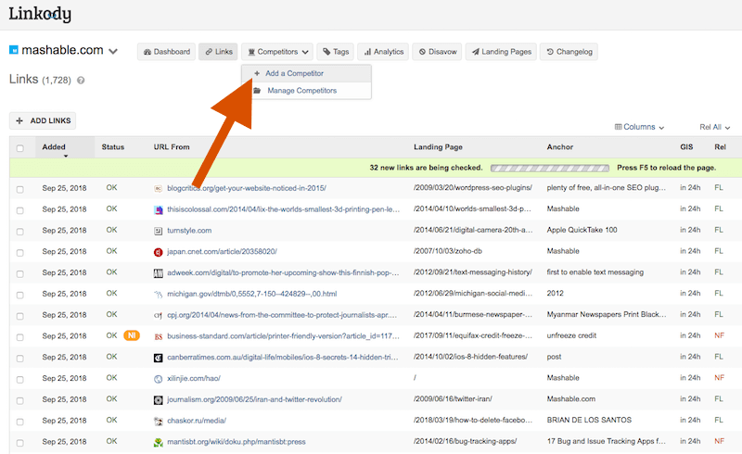Open the help icon beside Links count
The image size is (742, 454).
81,81
